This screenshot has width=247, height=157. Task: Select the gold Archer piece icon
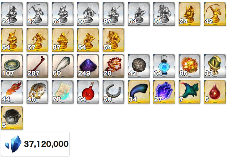(215, 14)
